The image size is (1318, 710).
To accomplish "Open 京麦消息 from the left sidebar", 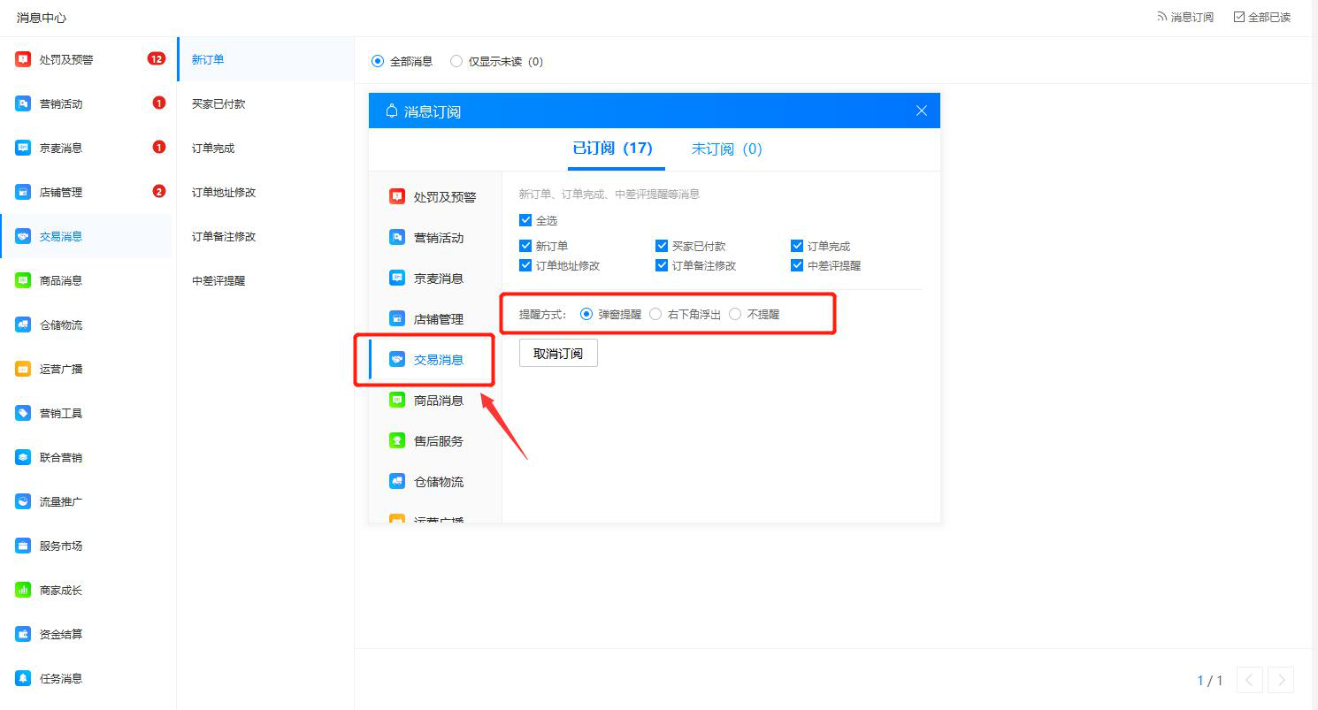I will 21,147.
